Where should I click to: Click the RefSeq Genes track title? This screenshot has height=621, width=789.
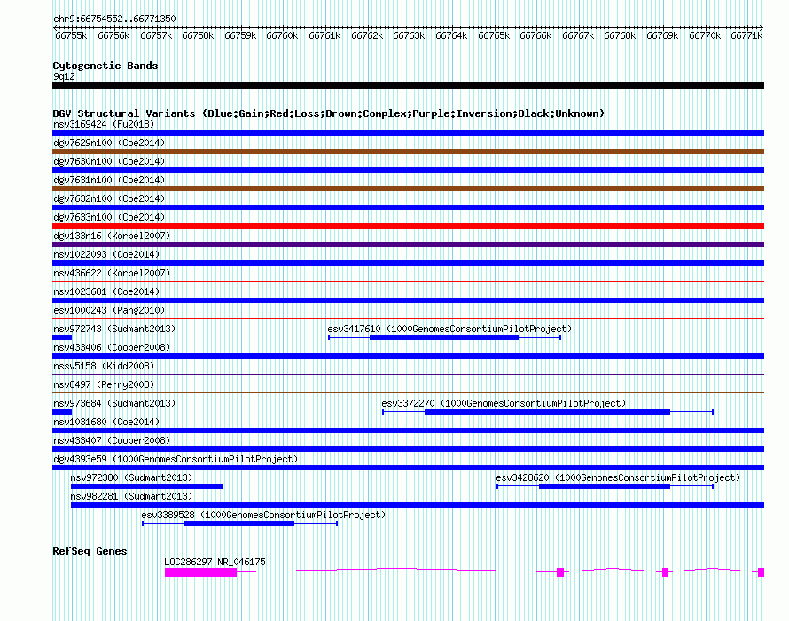90,551
